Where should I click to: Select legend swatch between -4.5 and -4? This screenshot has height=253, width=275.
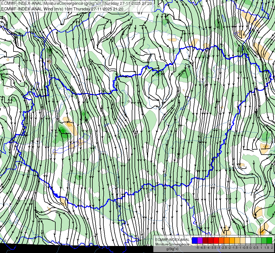click(205, 241)
